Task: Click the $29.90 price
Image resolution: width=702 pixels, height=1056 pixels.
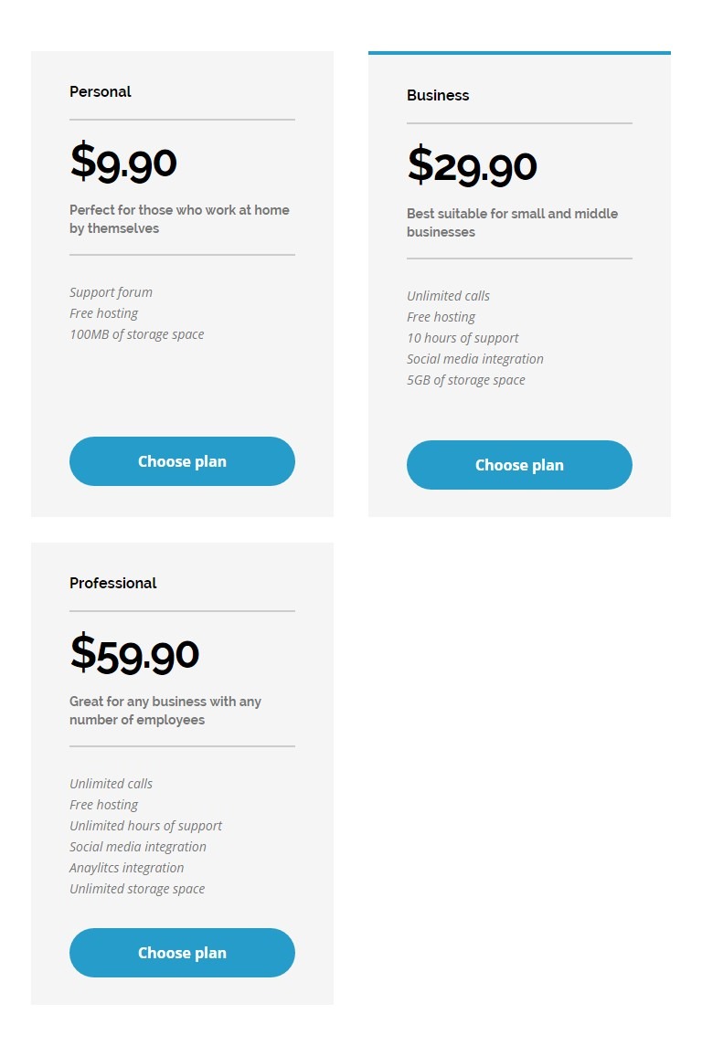Action: point(472,166)
